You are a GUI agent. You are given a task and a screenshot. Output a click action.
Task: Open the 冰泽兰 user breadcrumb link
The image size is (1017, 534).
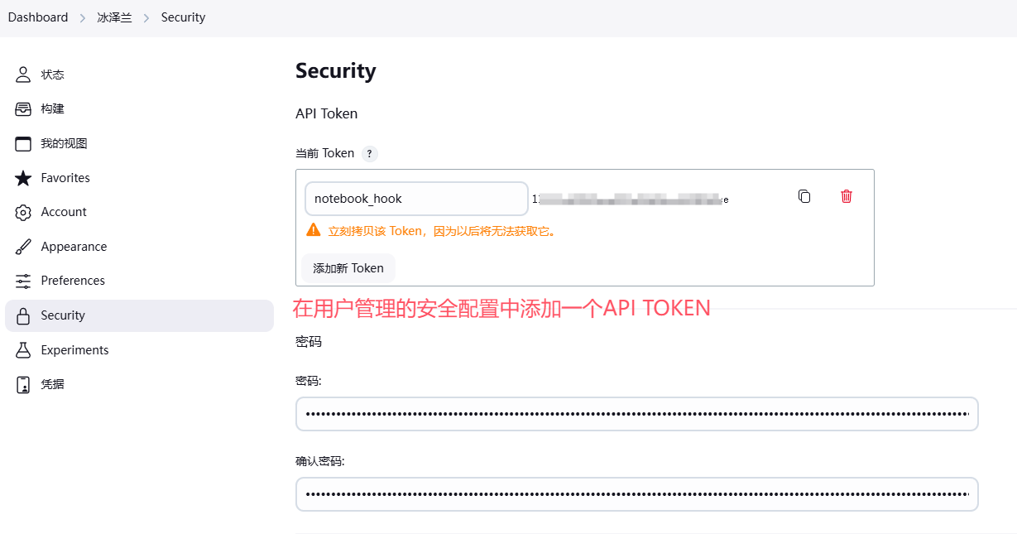[x=115, y=17]
